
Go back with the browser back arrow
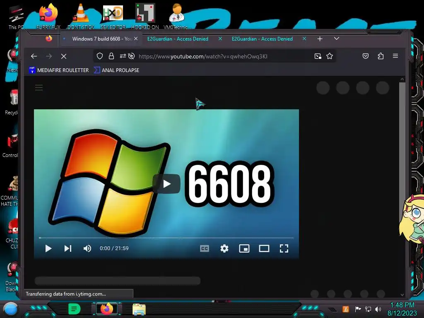34,56
